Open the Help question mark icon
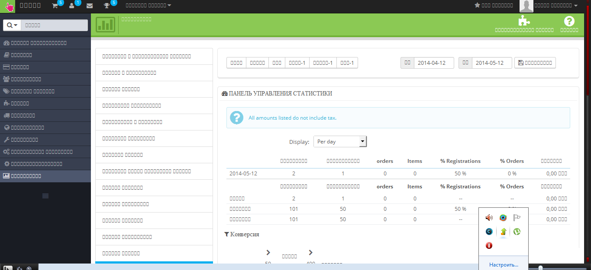This screenshot has width=591, height=270. pos(569,21)
